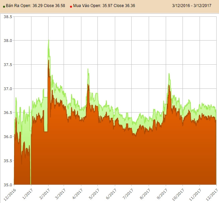Viewport: 219px width, 203px height.
Task: Click the red Mua Vào legend dot
Action: (71, 6)
